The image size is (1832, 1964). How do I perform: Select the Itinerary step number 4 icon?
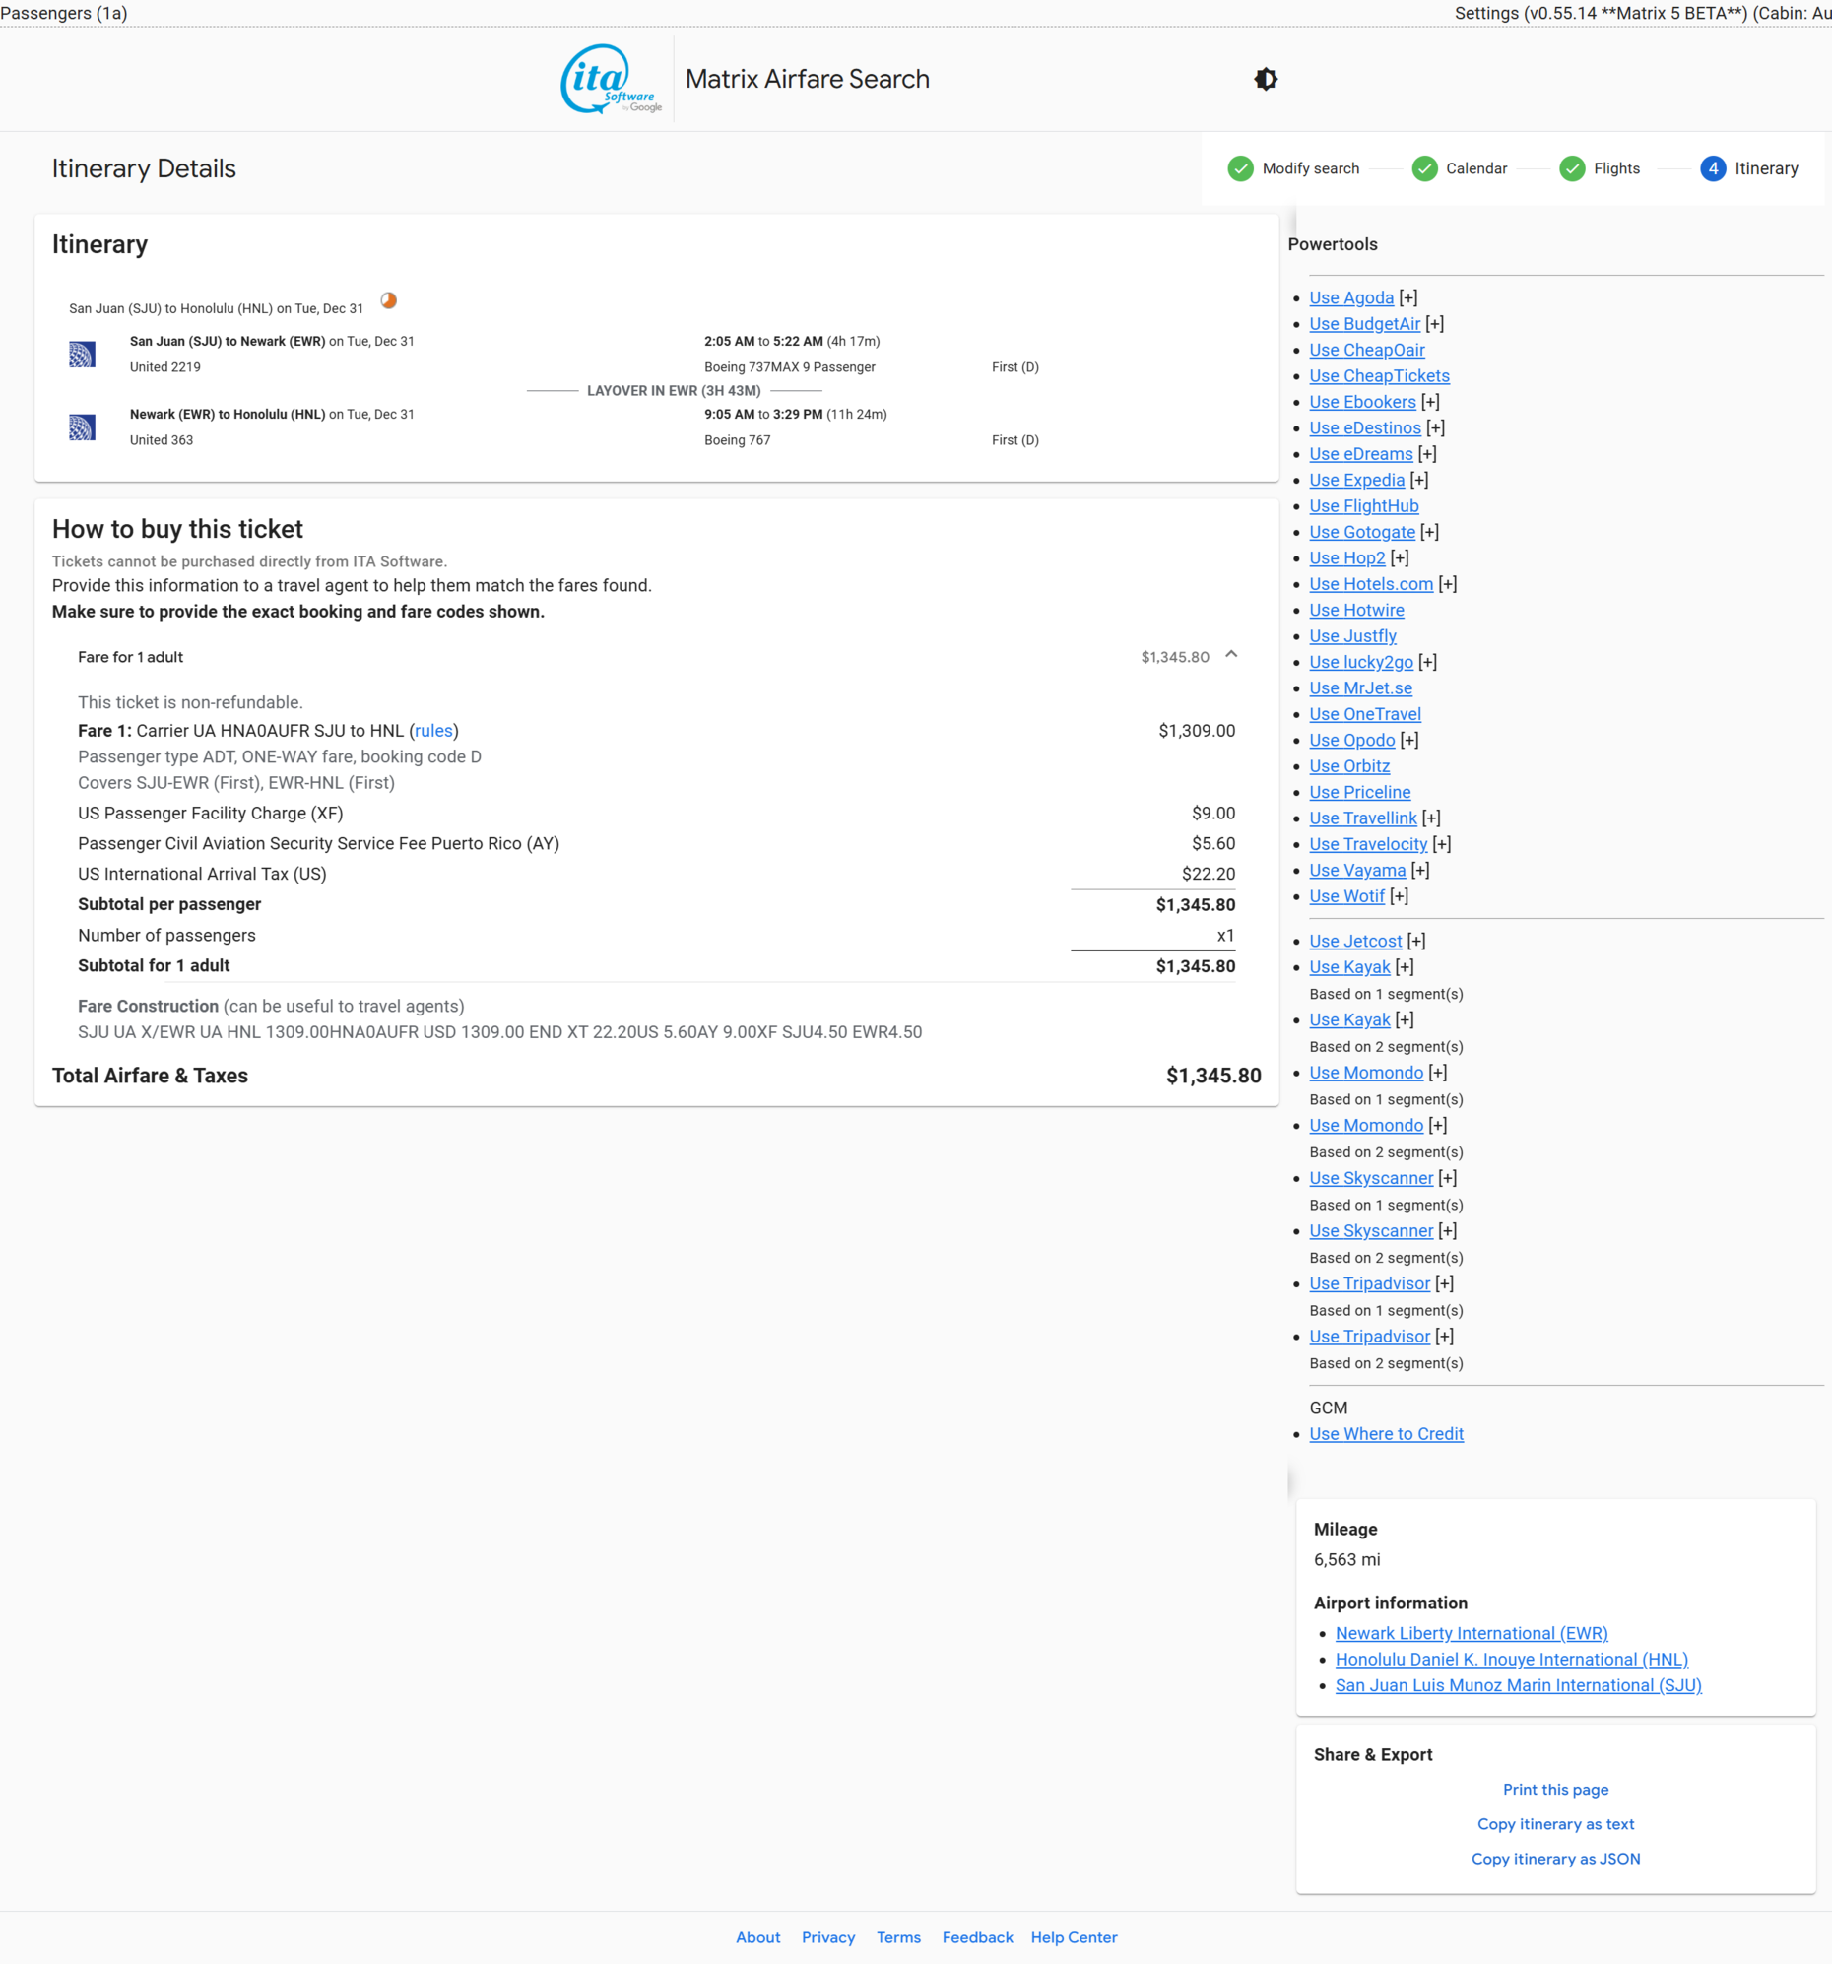[1713, 169]
